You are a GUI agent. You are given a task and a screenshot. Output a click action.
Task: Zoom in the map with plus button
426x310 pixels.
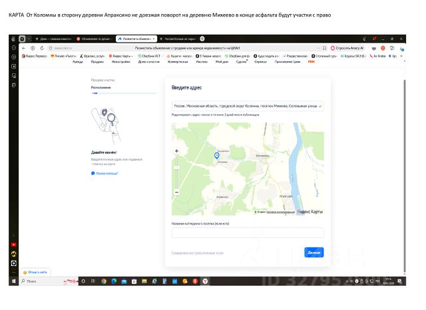(x=176, y=151)
